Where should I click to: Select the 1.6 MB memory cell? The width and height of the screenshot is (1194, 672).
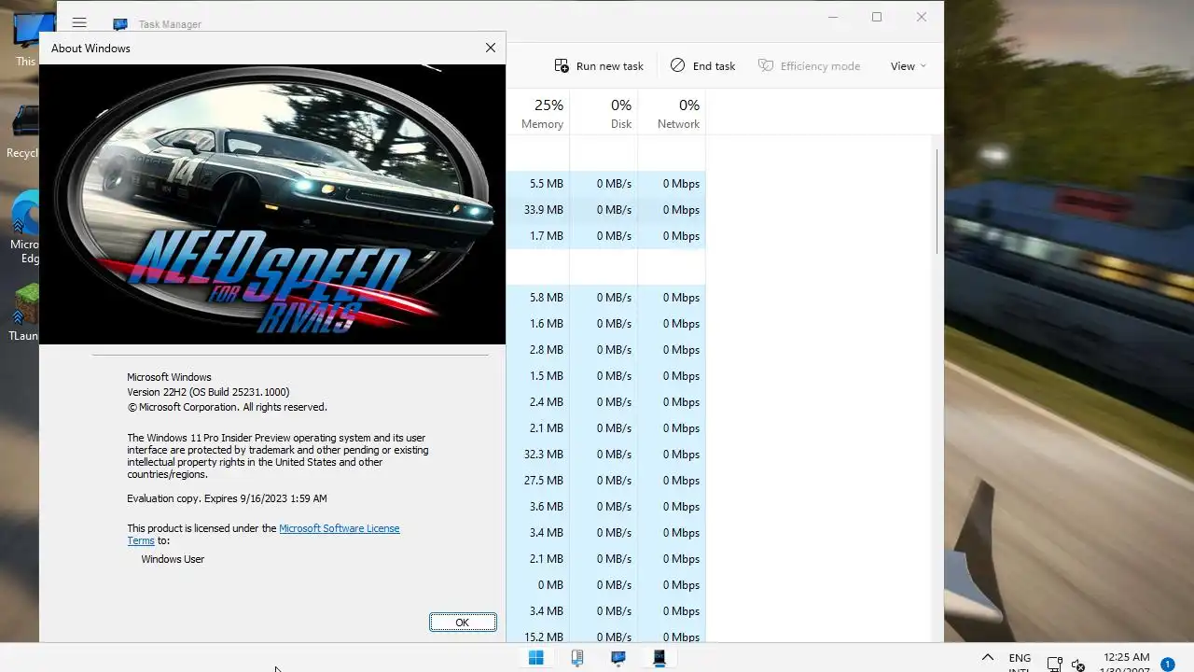click(x=538, y=324)
